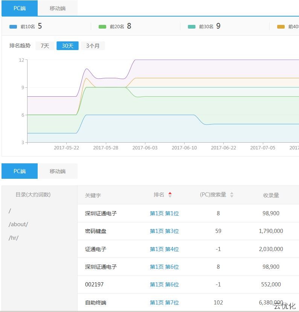Screen dimensions: 299x312
Task: Select the /hr/ directory entry
Action: [x=14, y=238]
